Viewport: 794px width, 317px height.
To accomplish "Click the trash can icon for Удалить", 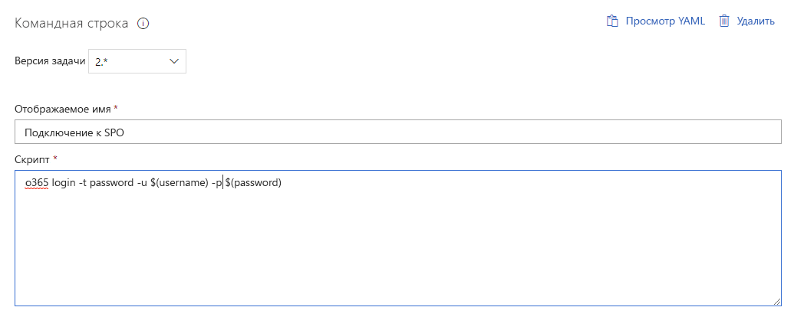I will coord(725,21).
